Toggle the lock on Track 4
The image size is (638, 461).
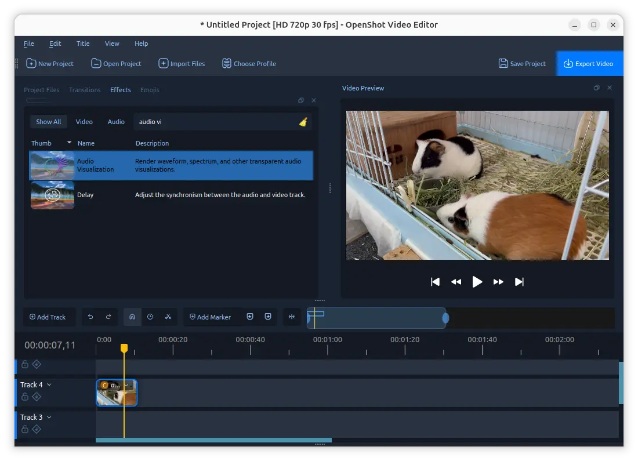coord(25,397)
